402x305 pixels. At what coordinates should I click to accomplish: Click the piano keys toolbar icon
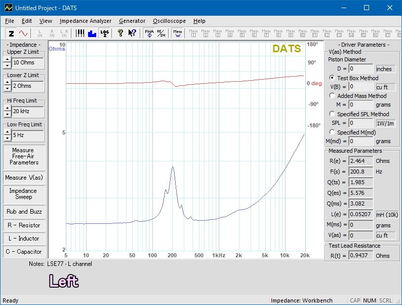tap(80, 33)
